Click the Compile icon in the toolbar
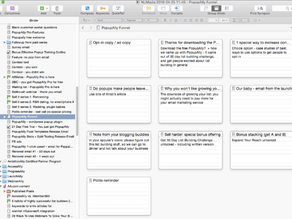This screenshot has width=292, height=219. coord(177,8)
